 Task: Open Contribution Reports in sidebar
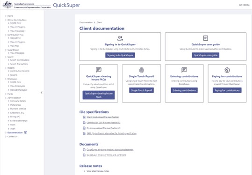pyautogui.click(x=20, y=71)
